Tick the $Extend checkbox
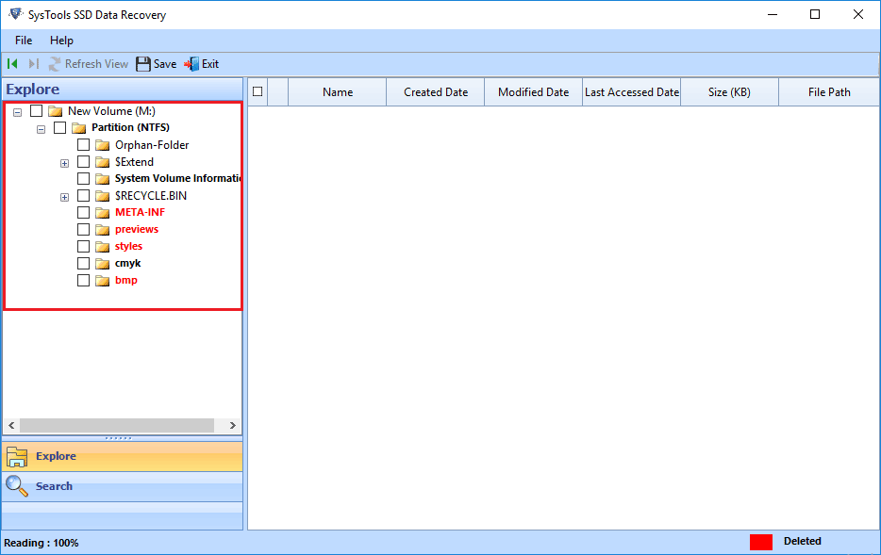This screenshot has height=555, width=881. tap(83, 162)
